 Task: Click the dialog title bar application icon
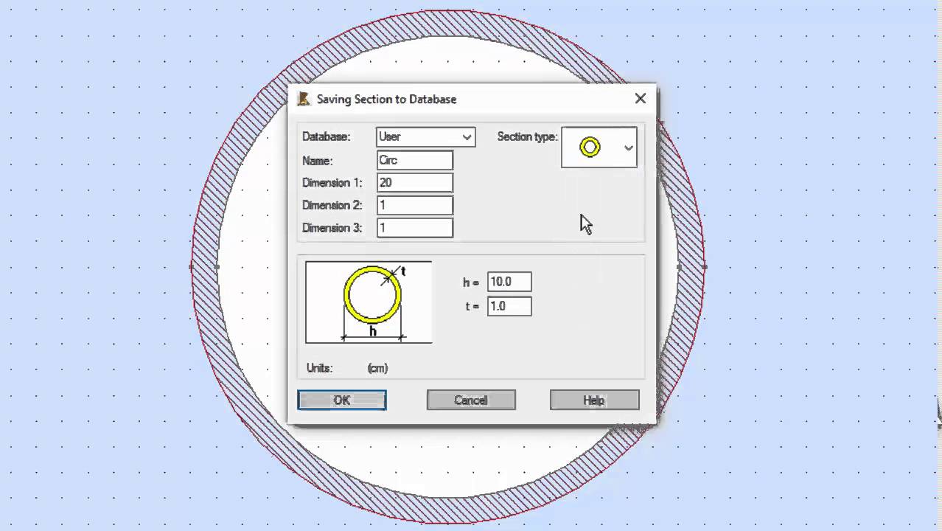304,99
